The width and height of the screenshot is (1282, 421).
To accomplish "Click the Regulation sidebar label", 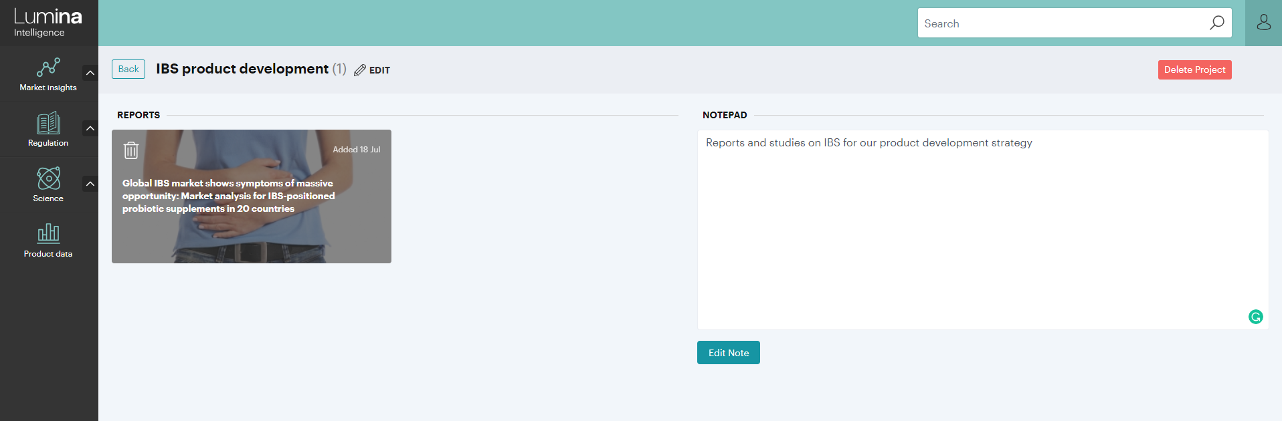I will click(x=48, y=143).
